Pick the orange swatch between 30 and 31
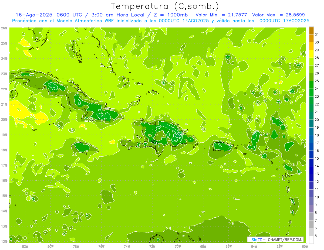The height and width of the screenshot is (250, 324). 311,38
